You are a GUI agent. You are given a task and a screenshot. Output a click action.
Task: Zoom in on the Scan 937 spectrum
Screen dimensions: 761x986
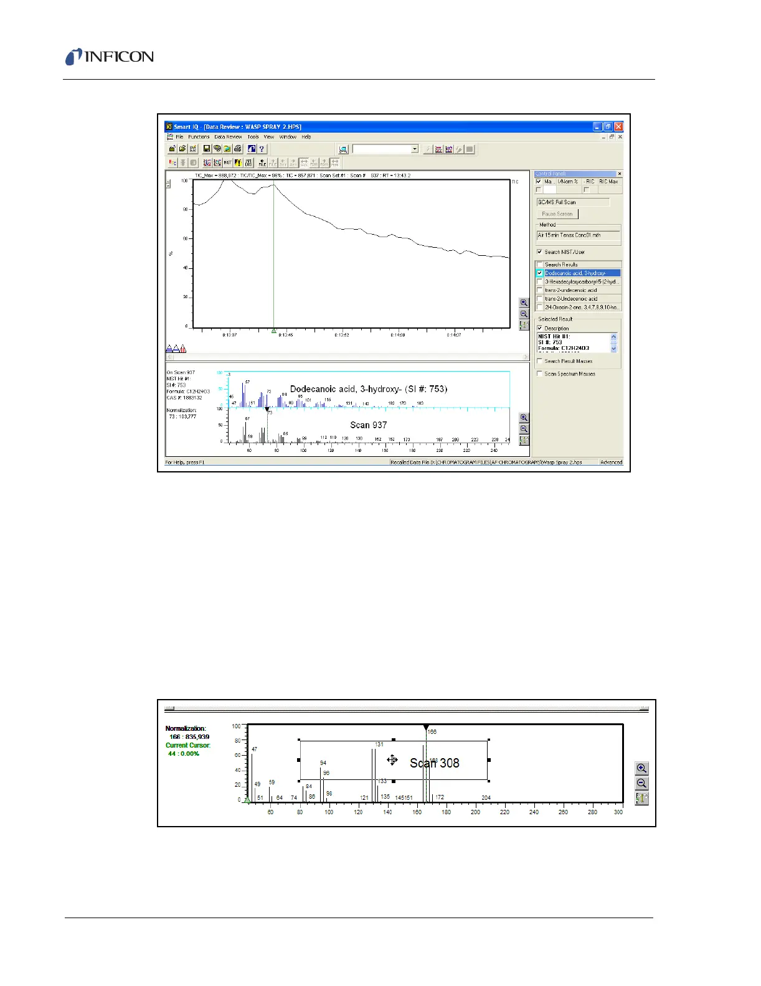pos(524,418)
